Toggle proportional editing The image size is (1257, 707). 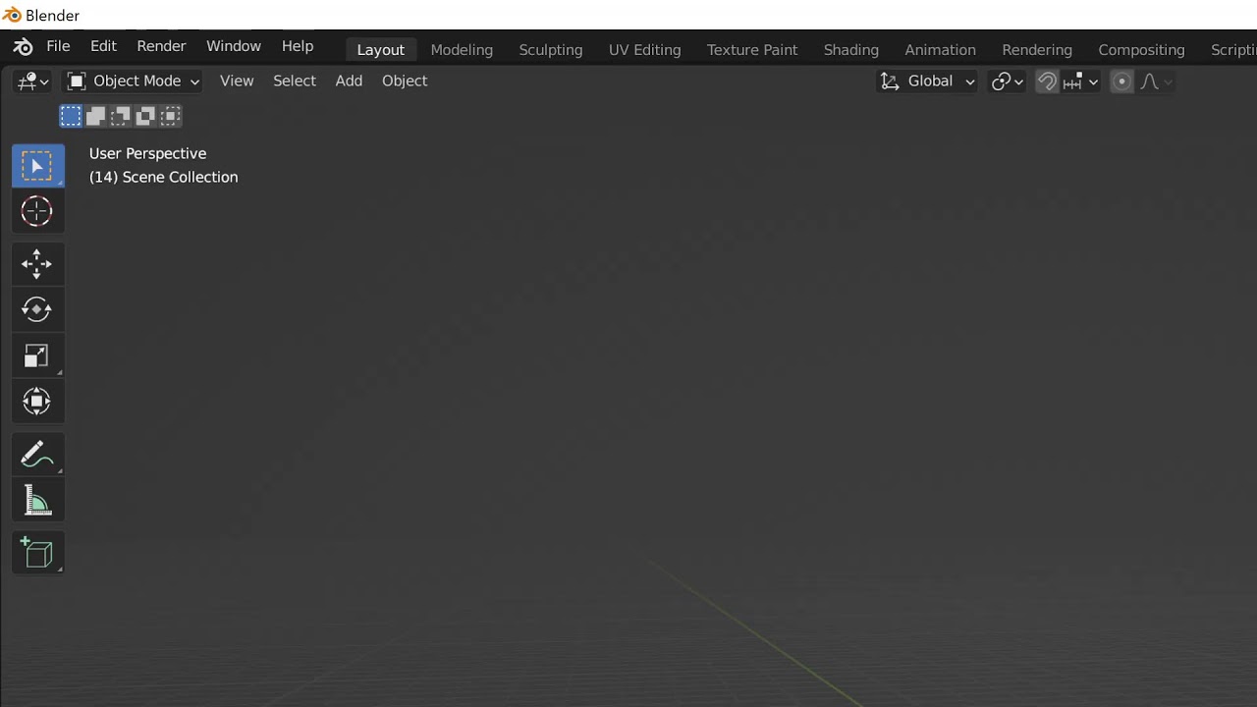[1121, 82]
